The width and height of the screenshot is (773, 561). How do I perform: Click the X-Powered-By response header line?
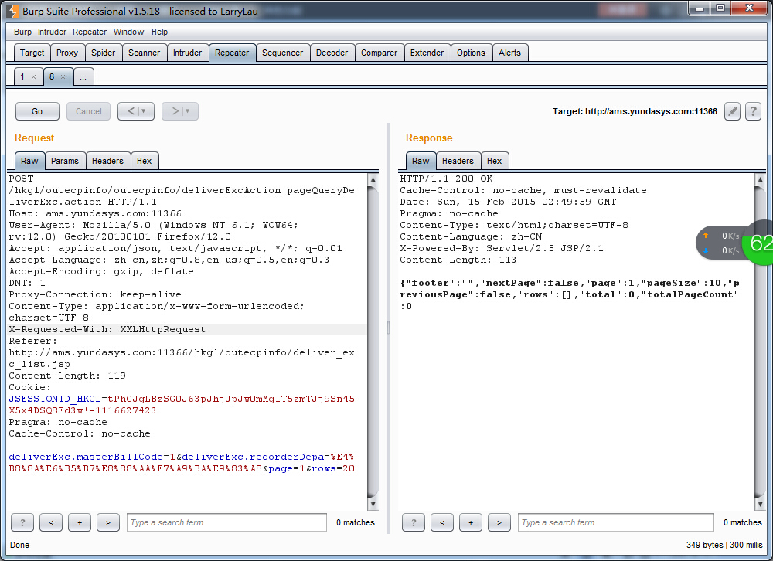(502, 248)
